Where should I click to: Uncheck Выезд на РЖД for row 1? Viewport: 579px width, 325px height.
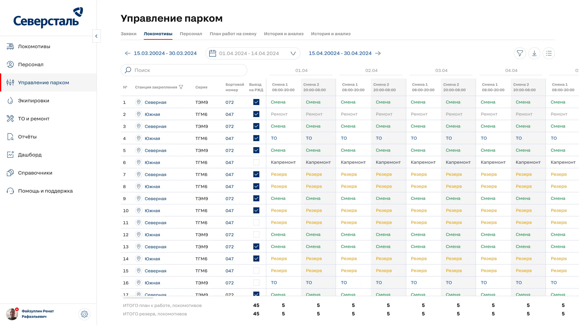click(256, 102)
